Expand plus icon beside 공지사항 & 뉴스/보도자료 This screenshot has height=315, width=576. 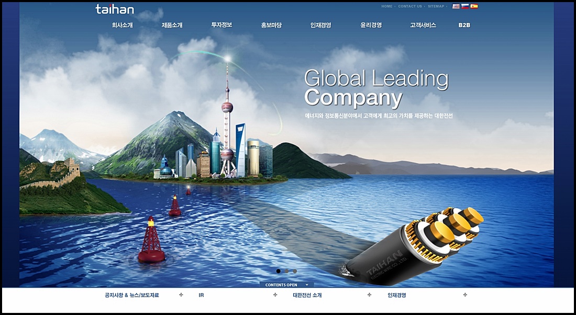pyautogui.click(x=181, y=295)
